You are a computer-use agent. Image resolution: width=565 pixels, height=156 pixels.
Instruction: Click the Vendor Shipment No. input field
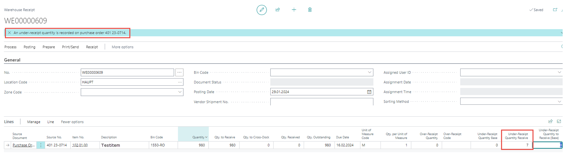pyautogui.click(x=321, y=102)
